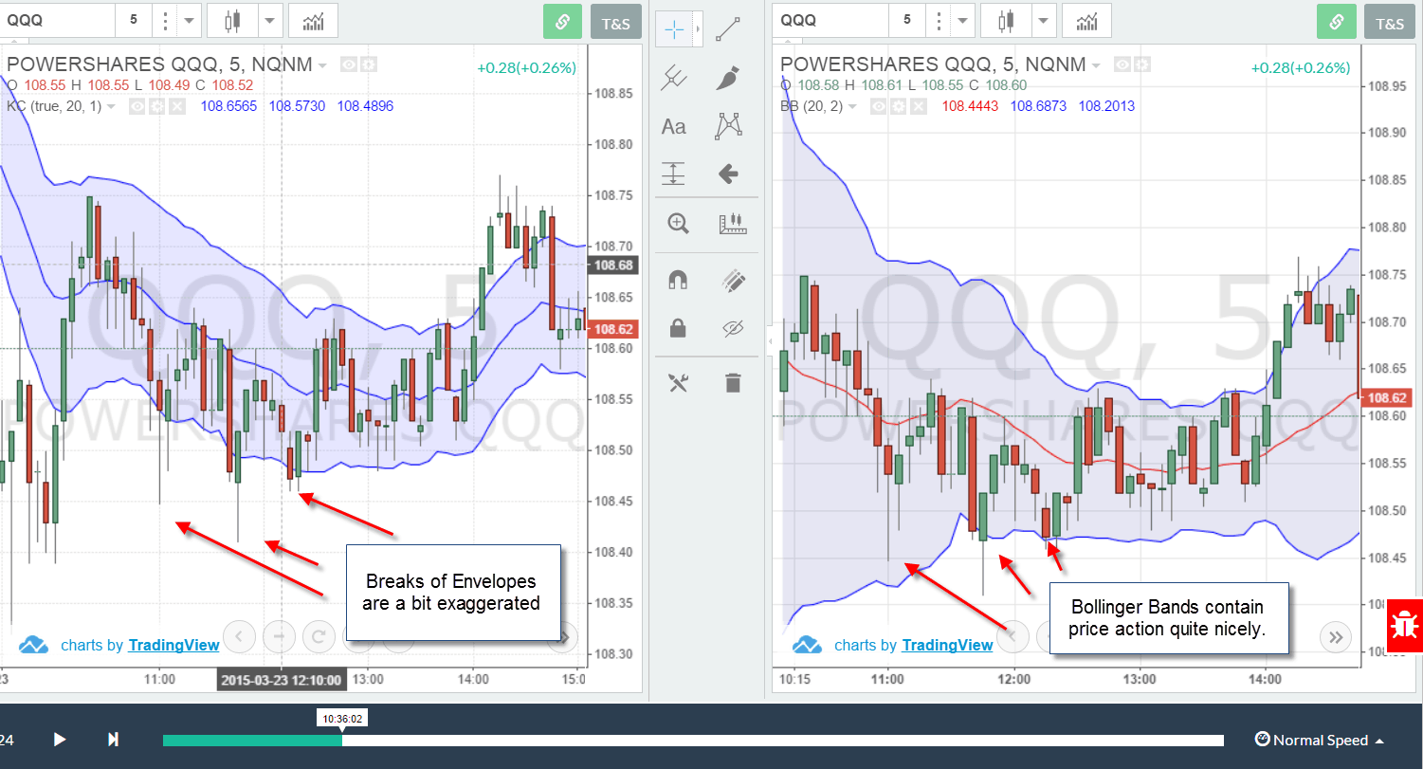The width and height of the screenshot is (1423, 769).
Task: Select the trend line drawing tool
Action: pos(729,29)
